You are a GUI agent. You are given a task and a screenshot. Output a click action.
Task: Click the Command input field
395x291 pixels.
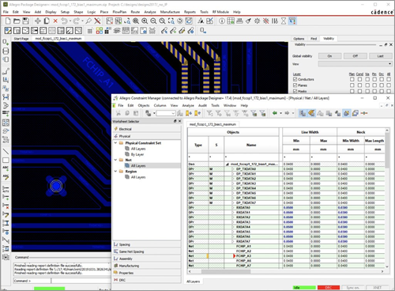click(x=81, y=281)
